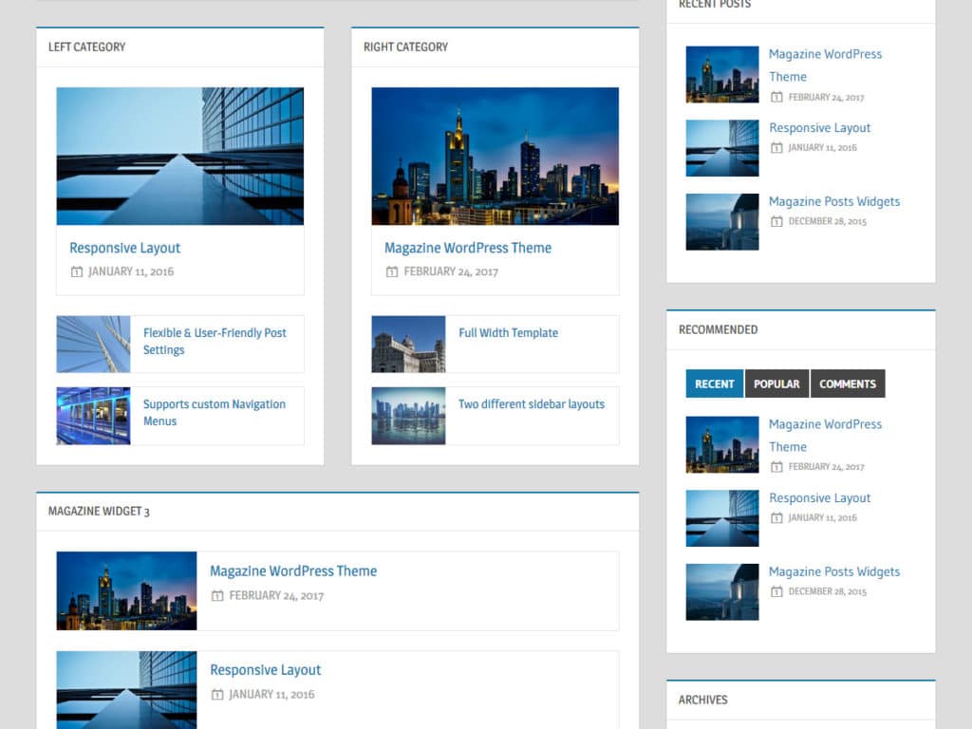Open Responsive Layout in Recent Posts widget
Screen dimensions: 972x729
coord(819,128)
